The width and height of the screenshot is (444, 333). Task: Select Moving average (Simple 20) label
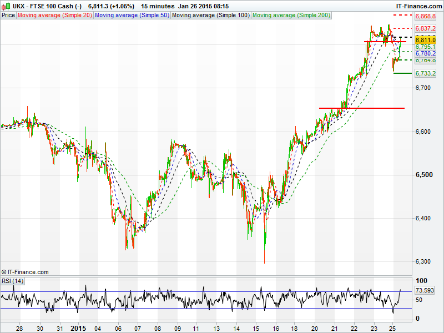pos(54,16)
